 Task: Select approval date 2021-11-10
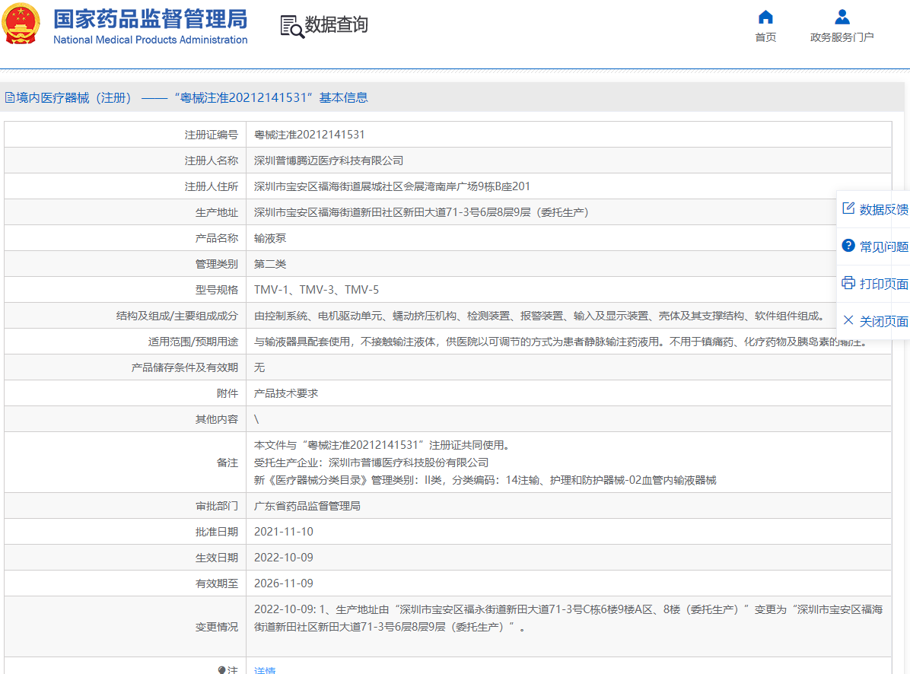(283, 531)
